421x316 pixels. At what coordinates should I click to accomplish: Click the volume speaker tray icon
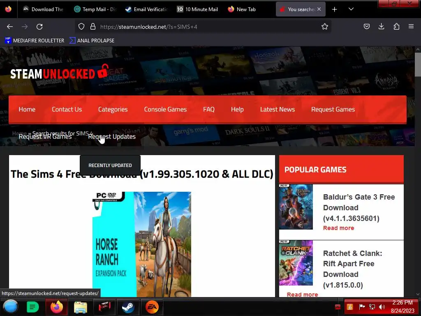(382, 307)
